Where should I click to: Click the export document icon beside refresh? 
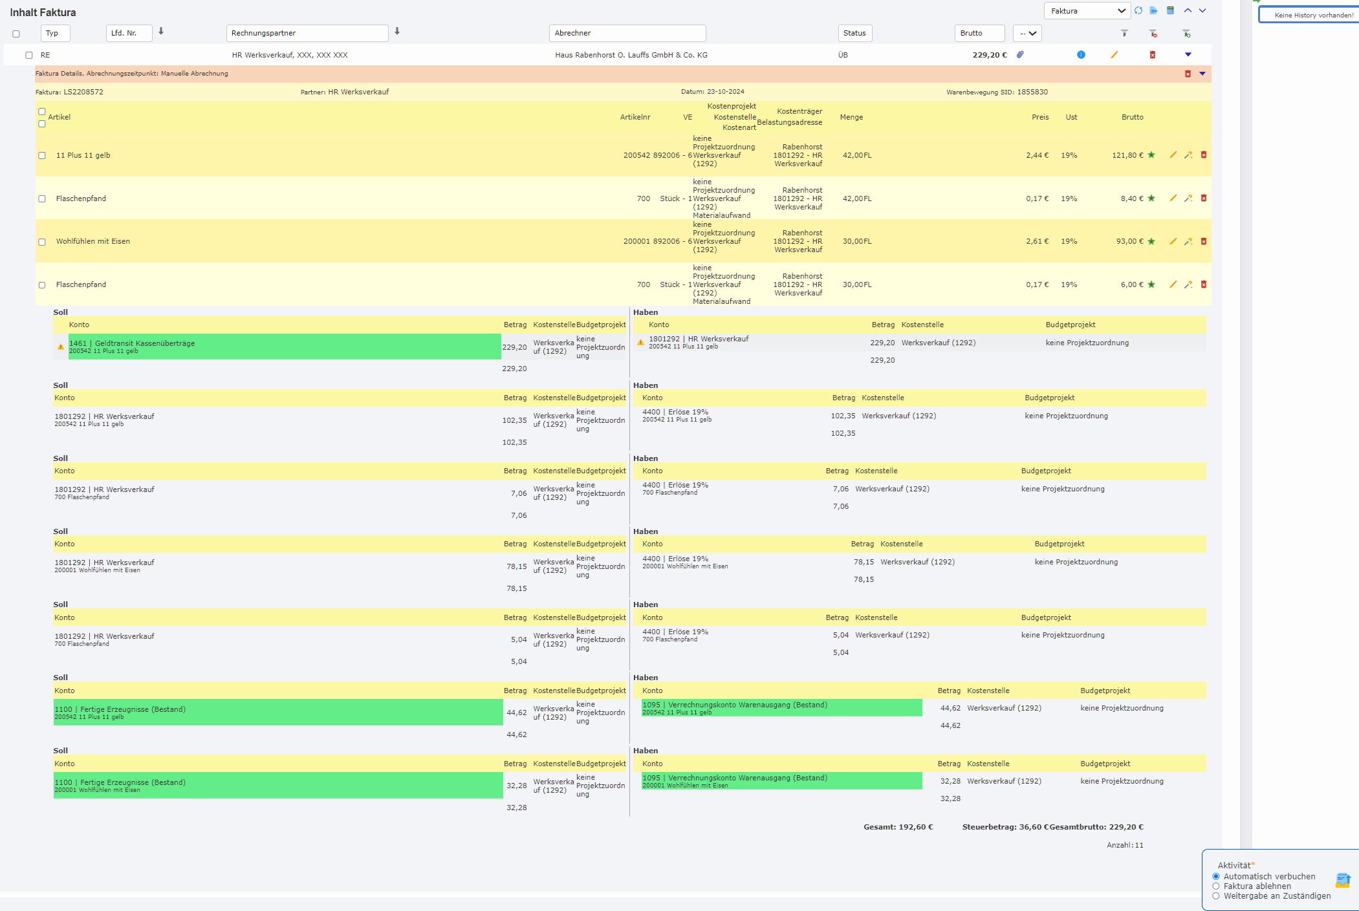(x=1154, y=10)
